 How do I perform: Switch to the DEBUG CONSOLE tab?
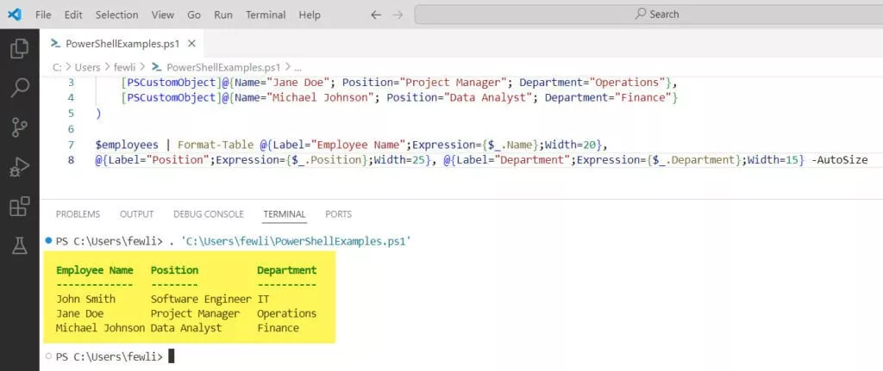click(209, 214)
